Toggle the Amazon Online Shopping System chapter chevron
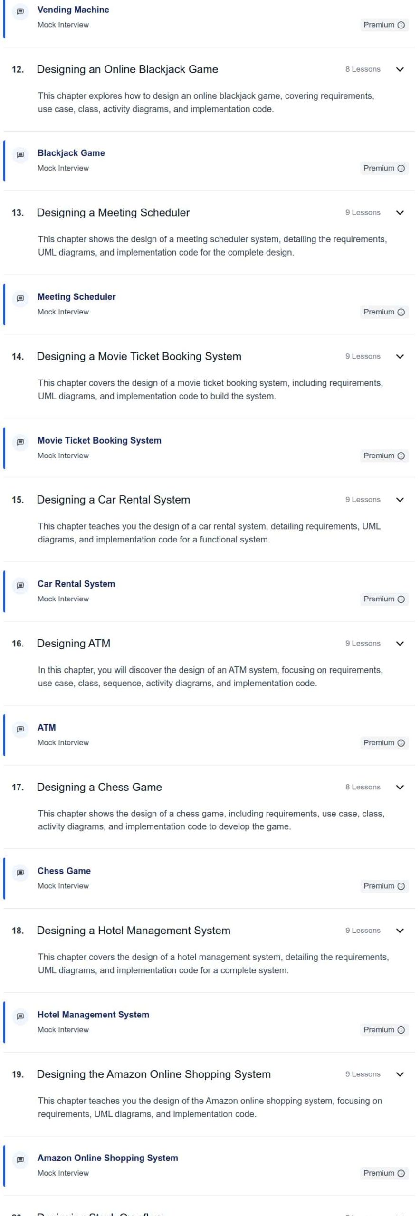This screenshot has height=1216, width=420. (400, 1074)
